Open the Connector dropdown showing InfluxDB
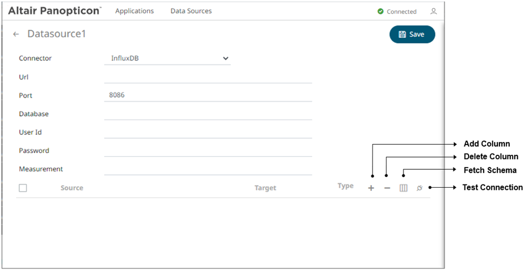 167,58
